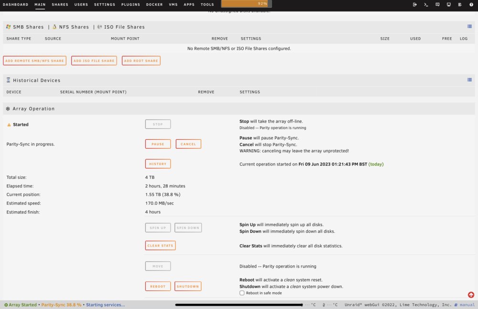Open the terminal icon in header
Screen dimensions: 478x309
pyautogui.click(x=426, y=5)
